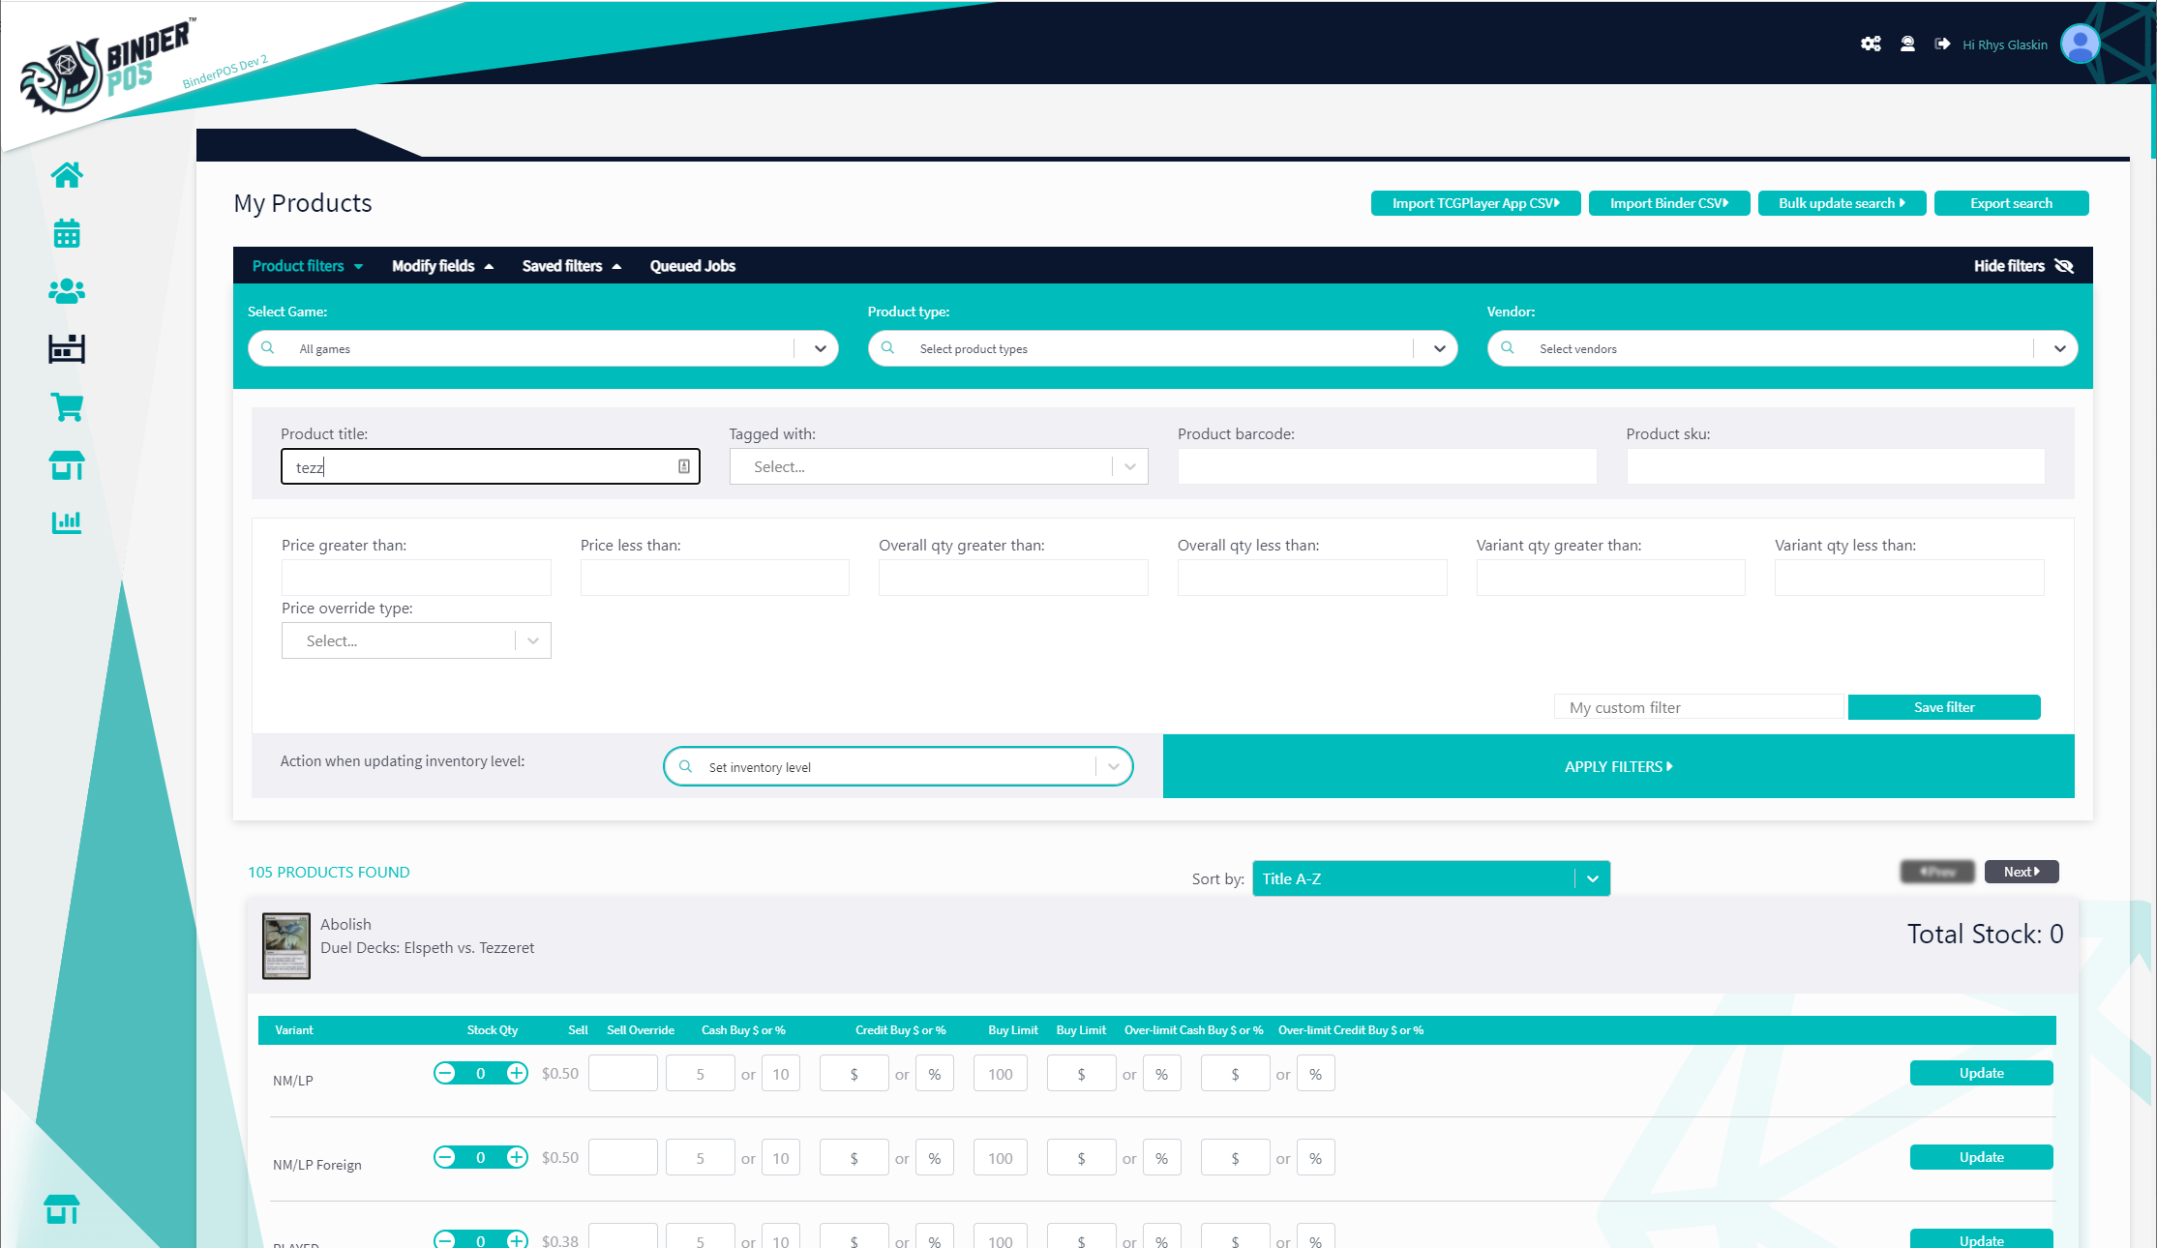The height and width of the screenshot is (1248, 2157).
Task: Toggle Hide filters visibility
Action: click(2022, 266)
